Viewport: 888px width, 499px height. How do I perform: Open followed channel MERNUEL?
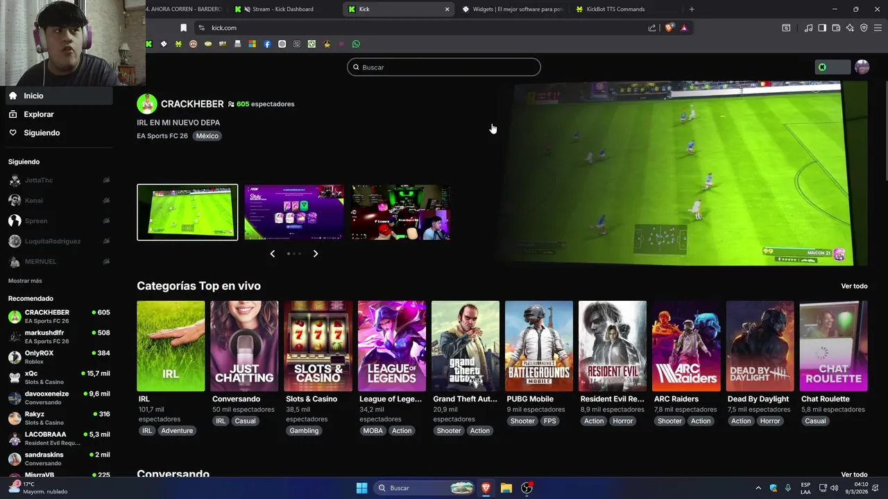point(59,261)
